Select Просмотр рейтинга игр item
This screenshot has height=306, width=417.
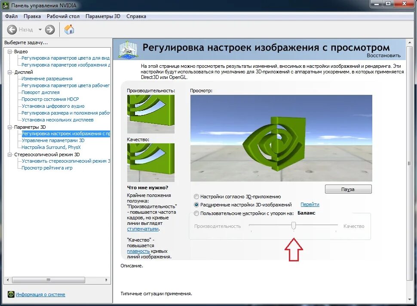(x=47, y=168)
